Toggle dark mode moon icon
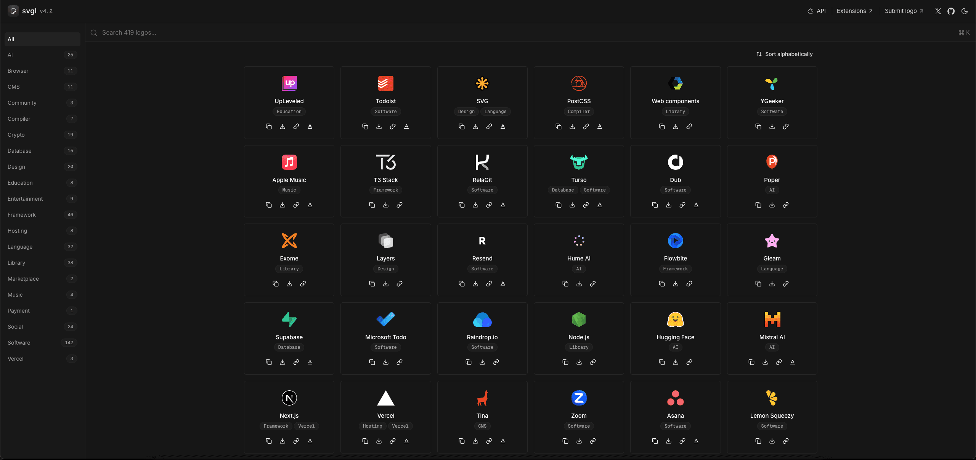976x460 pixels. [965, 11]
